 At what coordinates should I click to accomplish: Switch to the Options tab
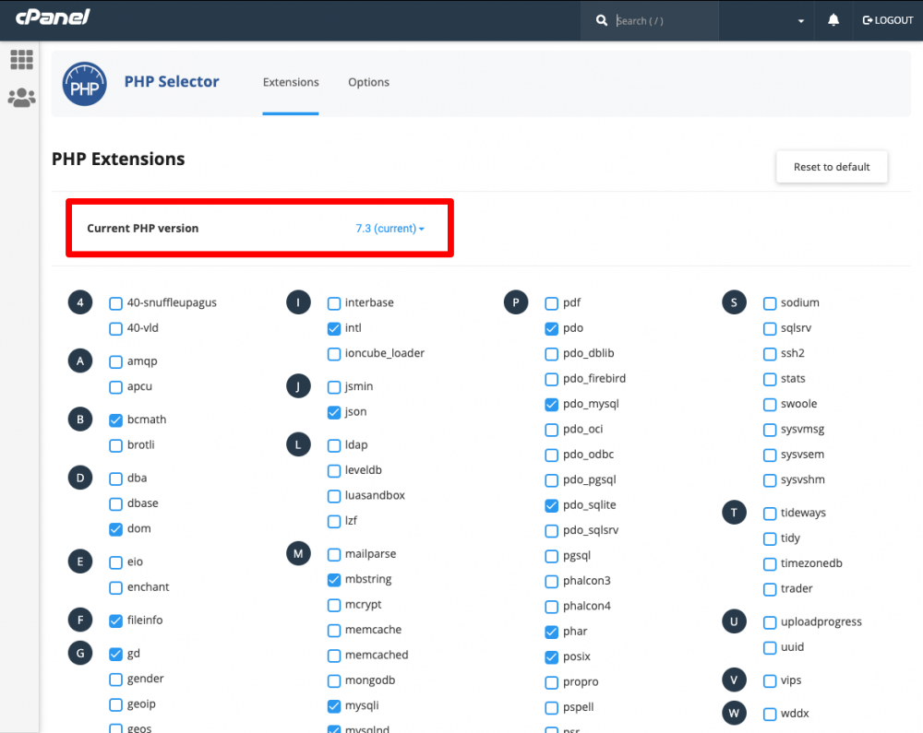pyautogui.click(x=368, y=82)
